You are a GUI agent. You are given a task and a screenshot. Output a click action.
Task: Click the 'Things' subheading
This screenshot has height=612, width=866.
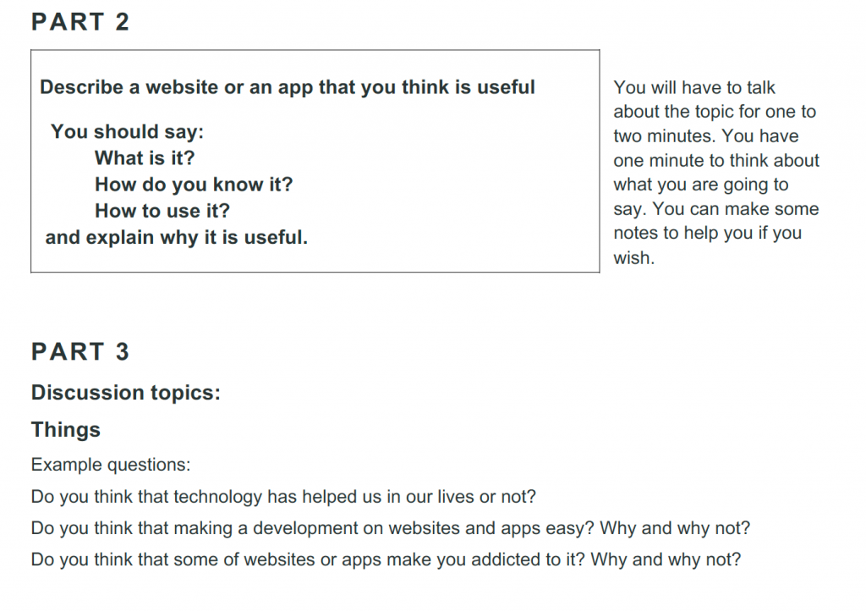66,430
